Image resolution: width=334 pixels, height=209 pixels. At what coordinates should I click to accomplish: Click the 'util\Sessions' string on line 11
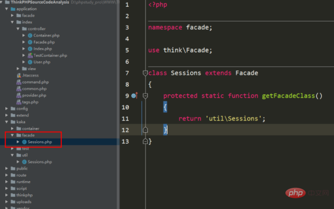(233, 119)
